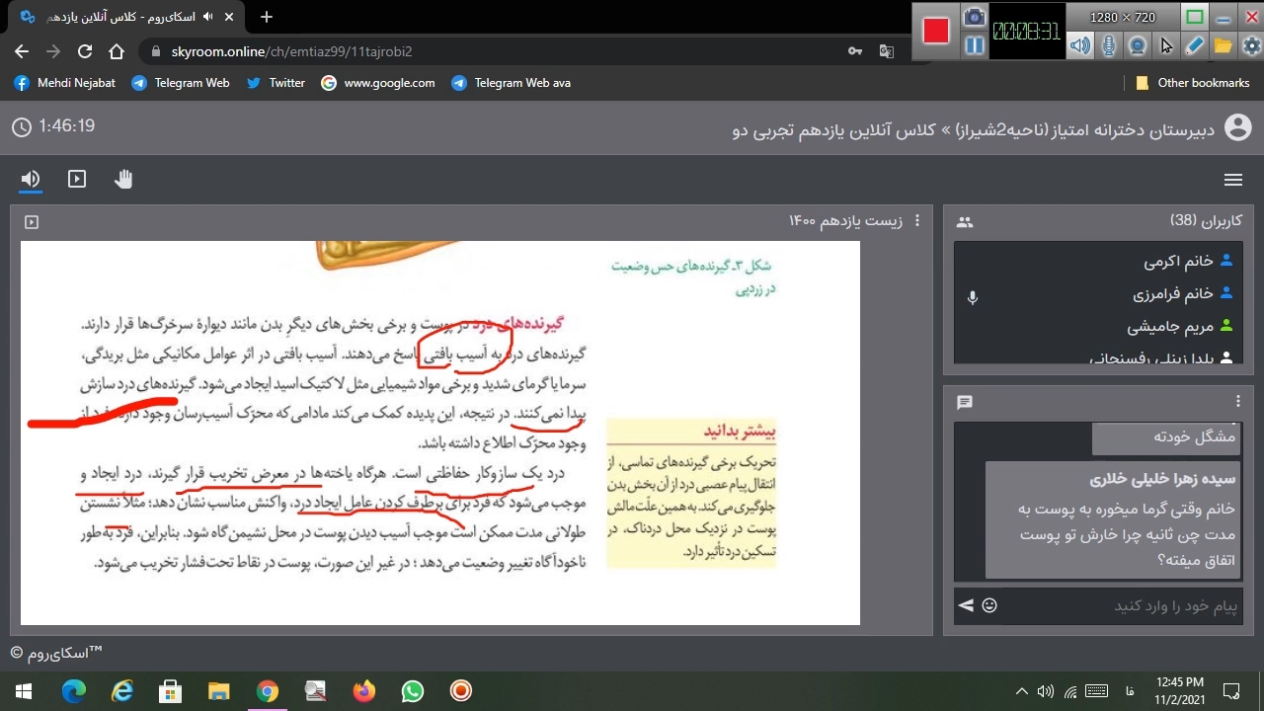This screenshot has height=711, width=1264.
Task: Click the raise hand icon
Action: 123,179
